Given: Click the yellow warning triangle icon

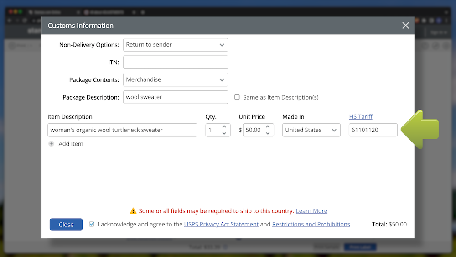Looking at the screenshot, I should (133, 211).
